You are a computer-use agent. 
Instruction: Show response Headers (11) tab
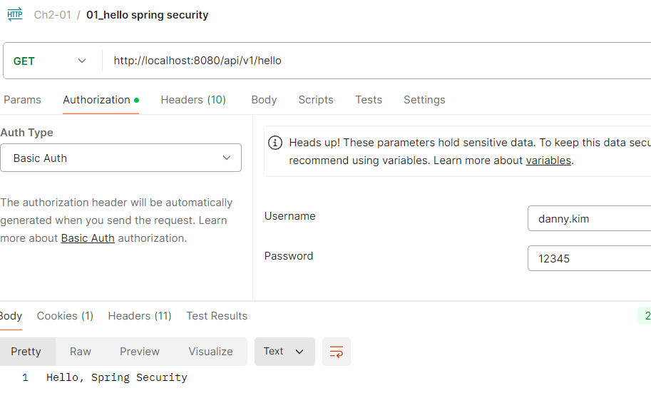(x=140, y=316)
